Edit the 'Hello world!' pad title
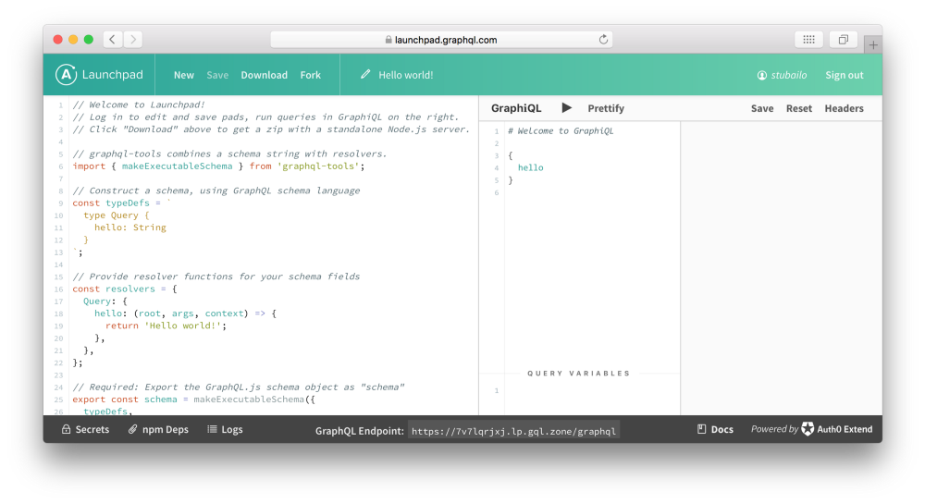 [x=405, y=75]
